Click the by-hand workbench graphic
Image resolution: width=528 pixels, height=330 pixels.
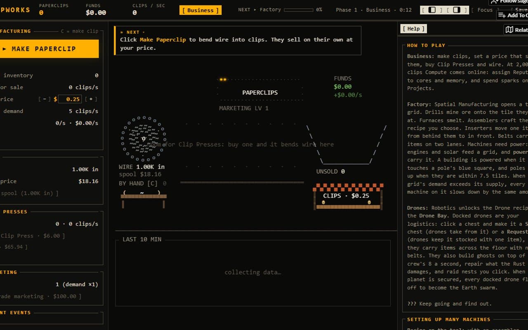point(144,199)
